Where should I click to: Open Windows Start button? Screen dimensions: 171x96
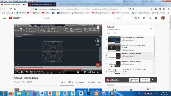(x=3, y=94)
